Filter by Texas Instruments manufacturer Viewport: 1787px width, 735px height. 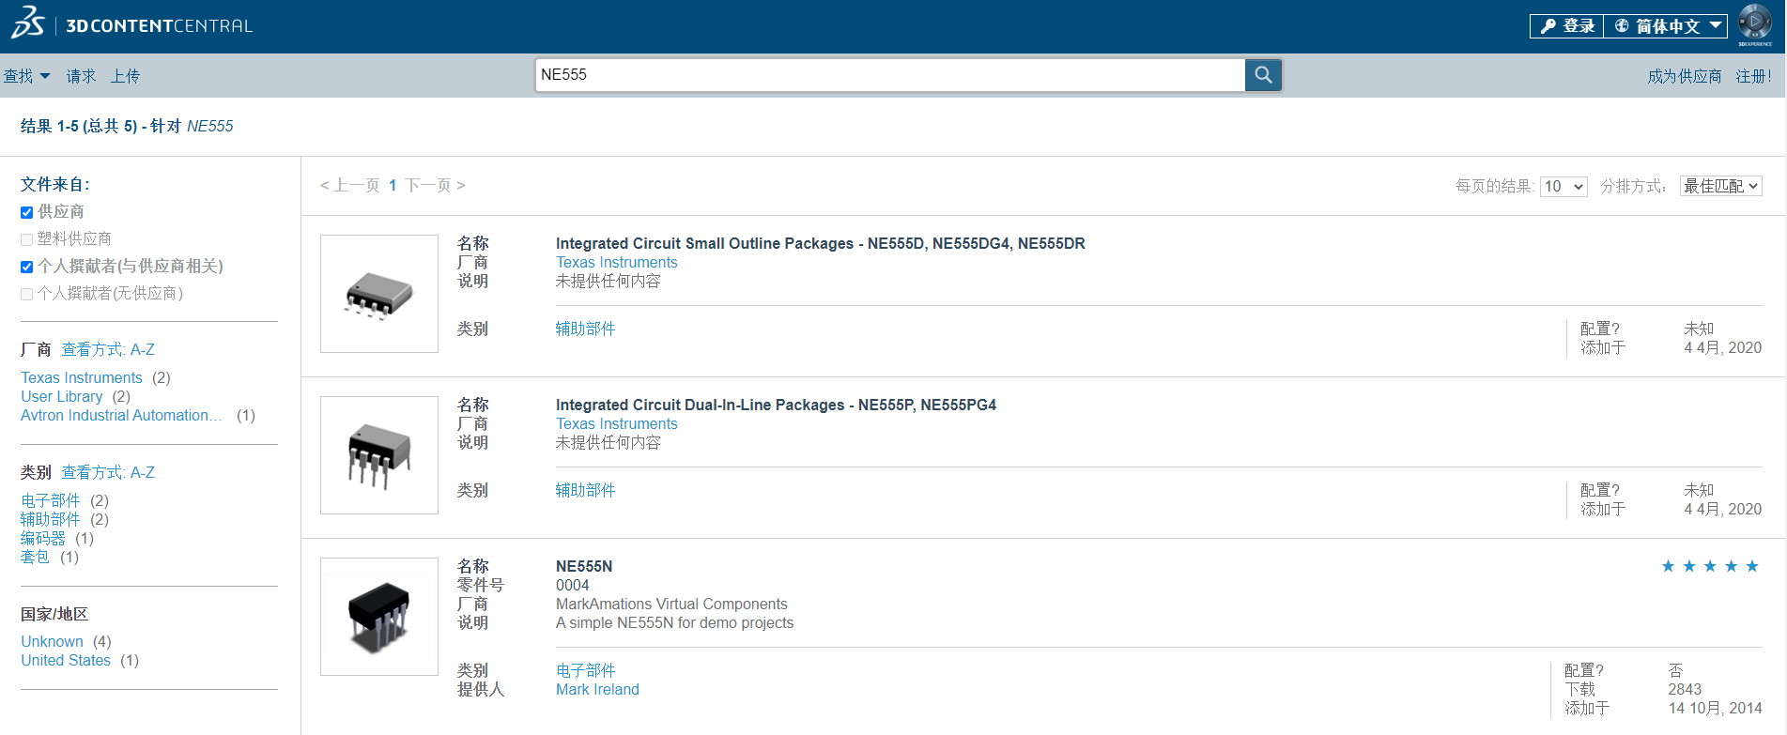(82, 377)
